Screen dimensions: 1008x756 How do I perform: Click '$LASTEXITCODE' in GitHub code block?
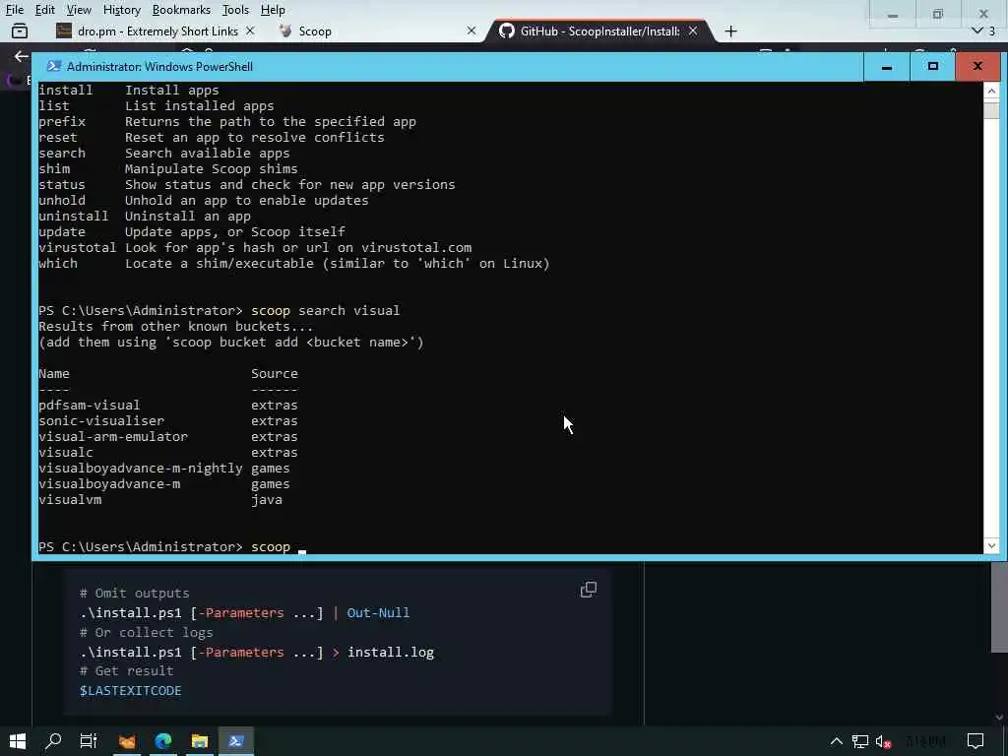point(131,690)
